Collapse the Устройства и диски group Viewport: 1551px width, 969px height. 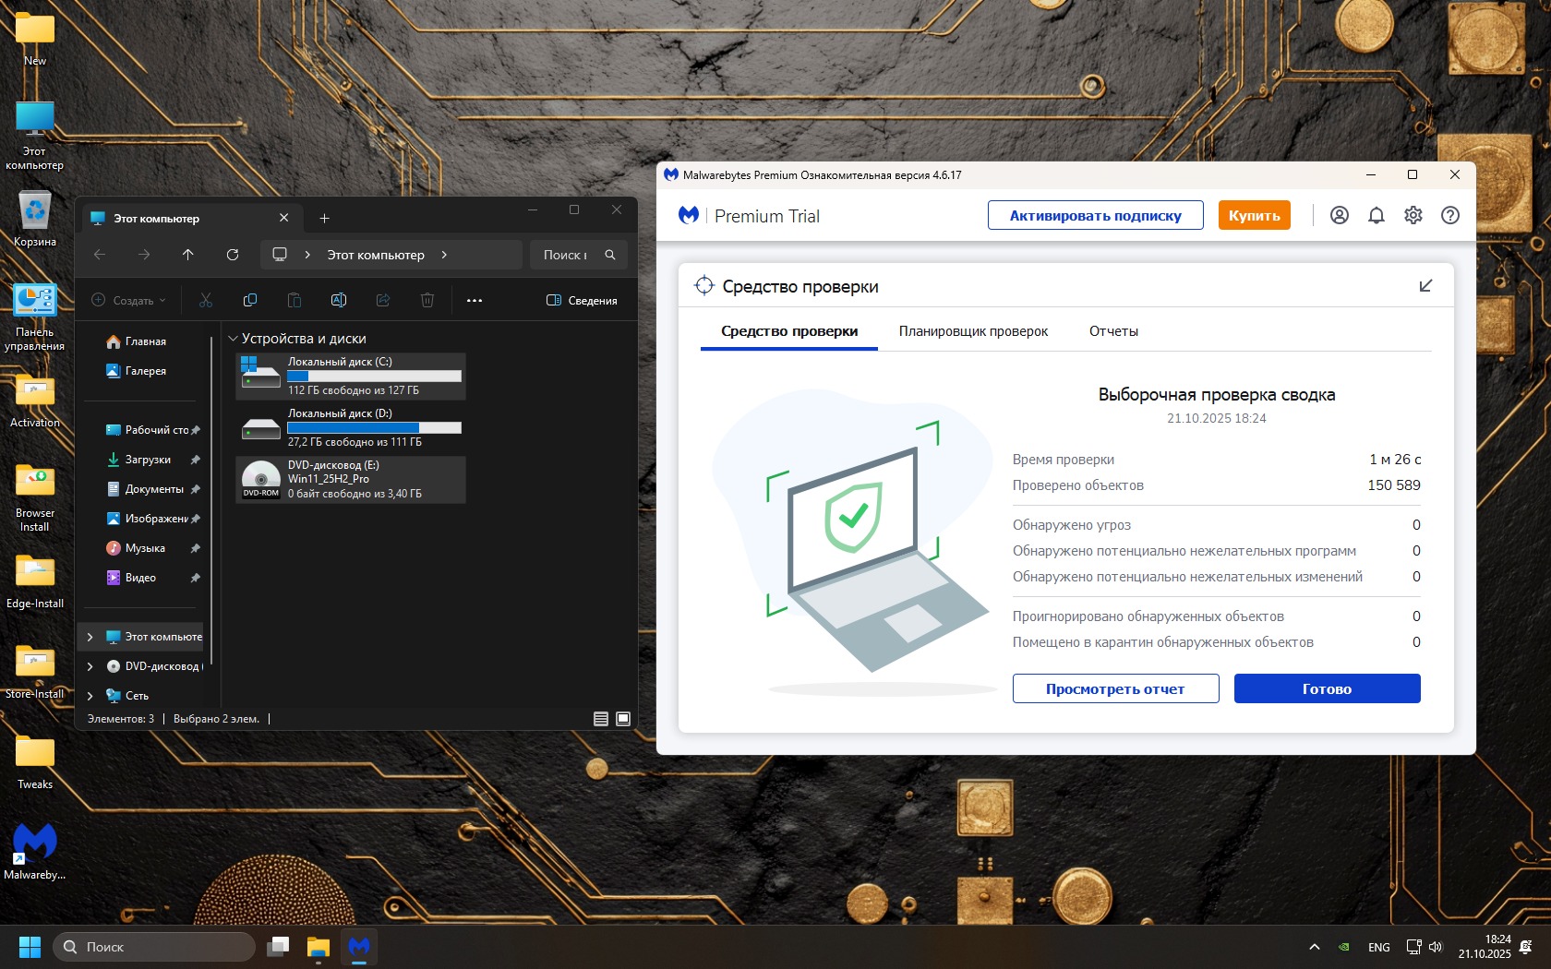tap(234, 339)
